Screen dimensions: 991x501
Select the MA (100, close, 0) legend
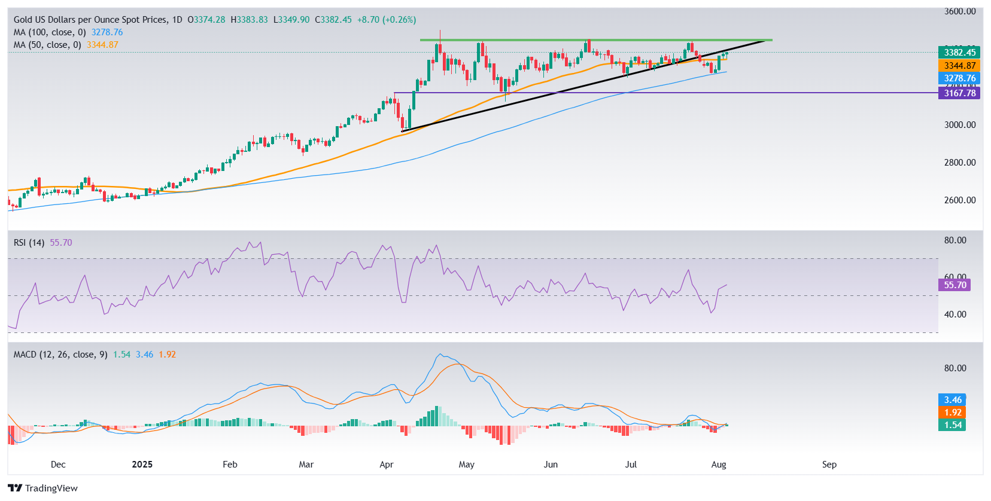[50, 32]
